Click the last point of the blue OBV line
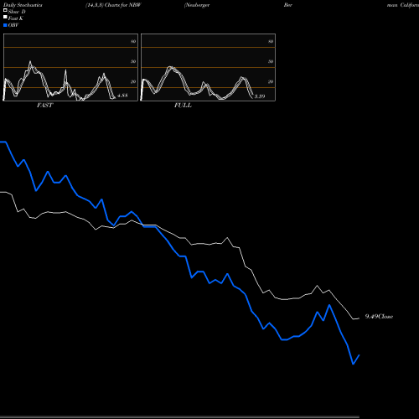Image resolution: width=419 pixels, height=419 pixels. (x=359, y=355)
